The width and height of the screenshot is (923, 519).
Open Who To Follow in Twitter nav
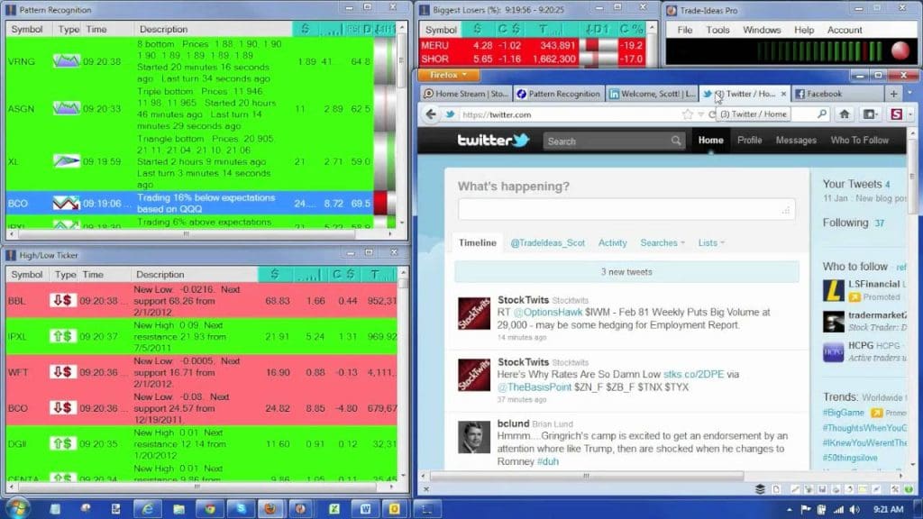point(859,140)
